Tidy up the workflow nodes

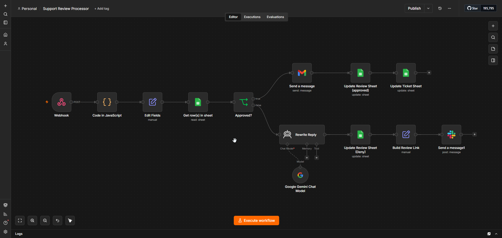pos(70,220)
